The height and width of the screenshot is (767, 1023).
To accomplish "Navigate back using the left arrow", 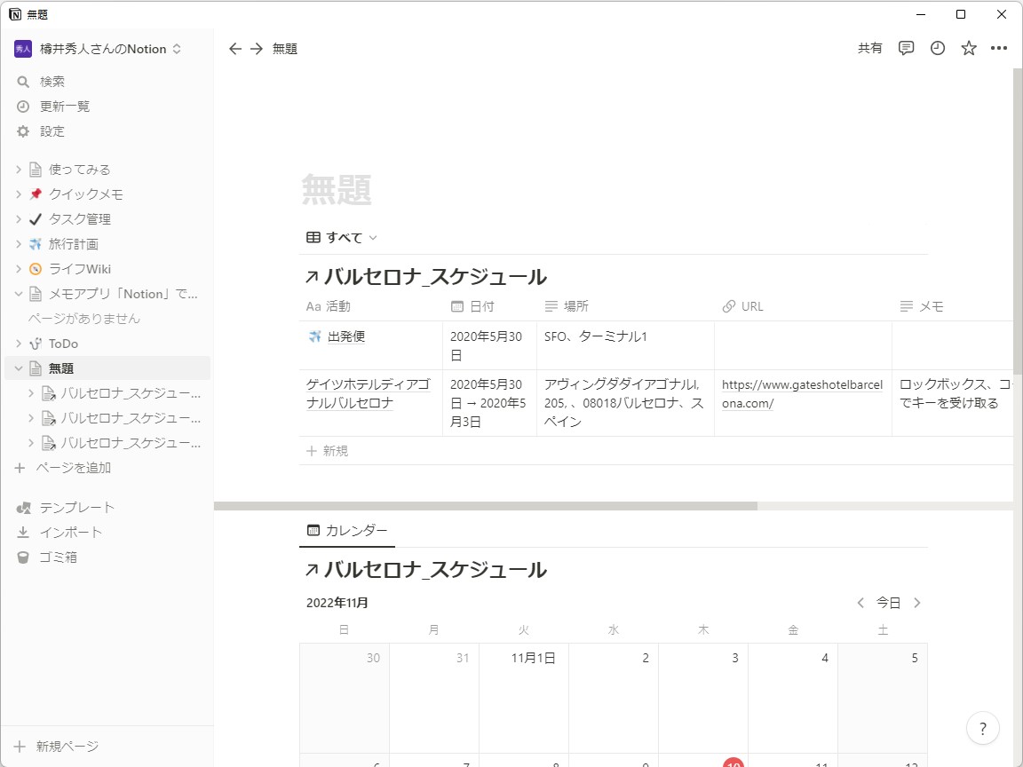I will point(235,49).
